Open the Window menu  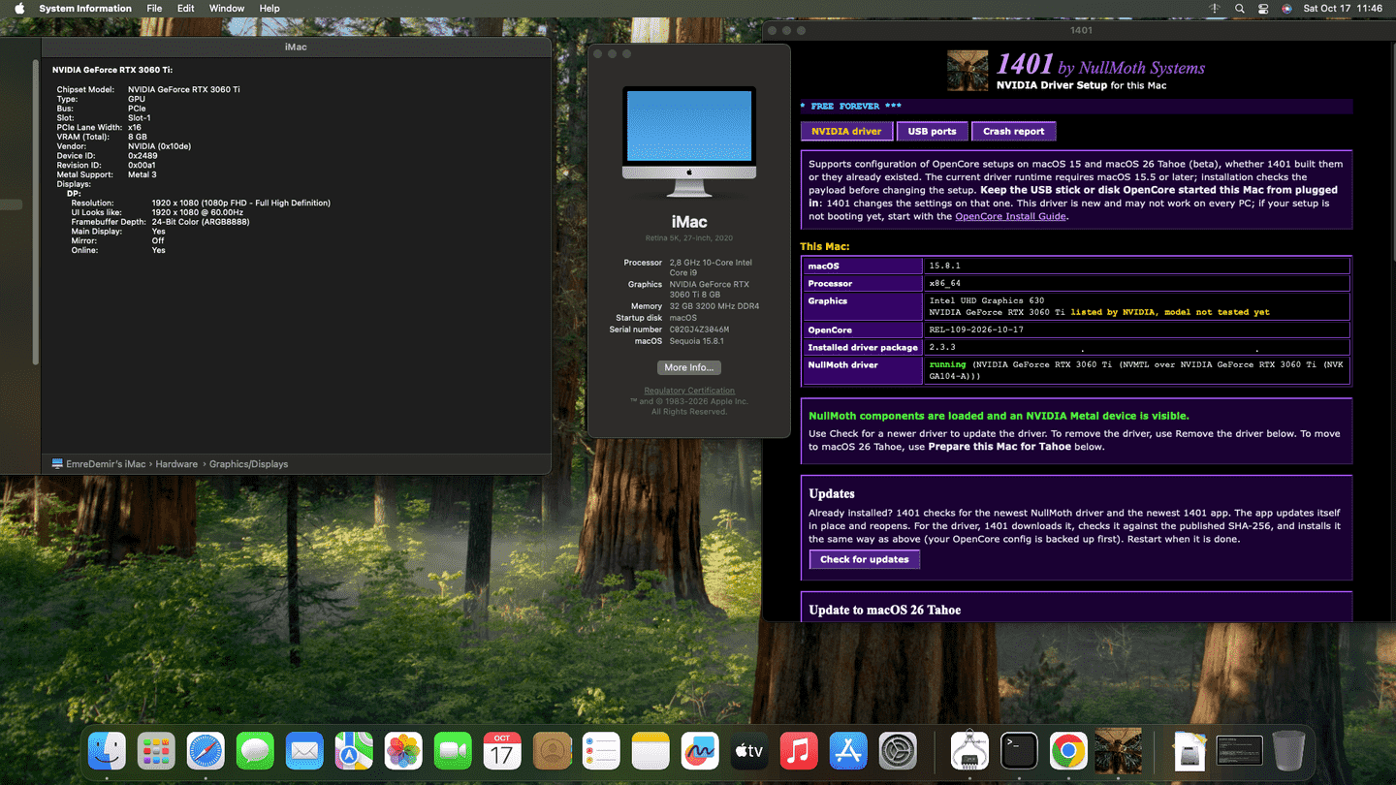[x=227, y=9]
